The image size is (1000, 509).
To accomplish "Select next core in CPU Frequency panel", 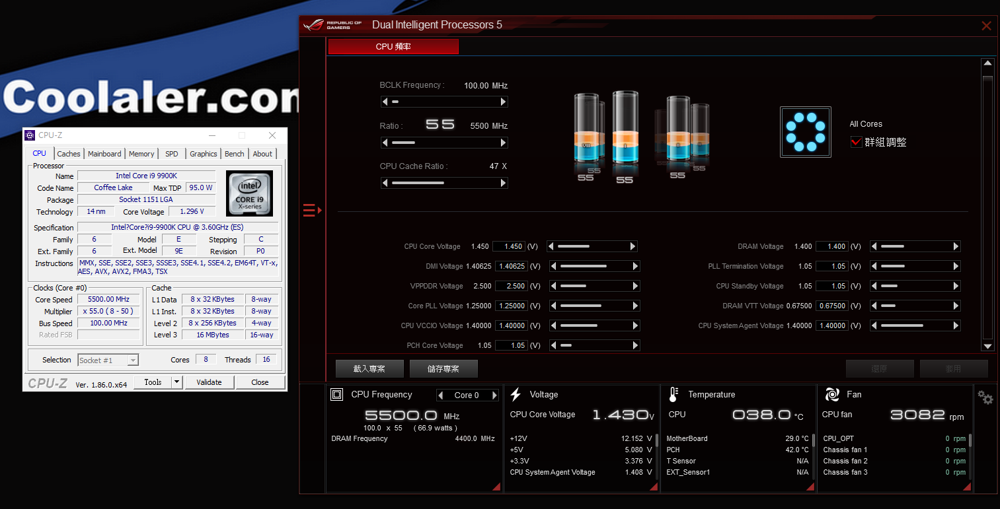I will click(494, 395).
